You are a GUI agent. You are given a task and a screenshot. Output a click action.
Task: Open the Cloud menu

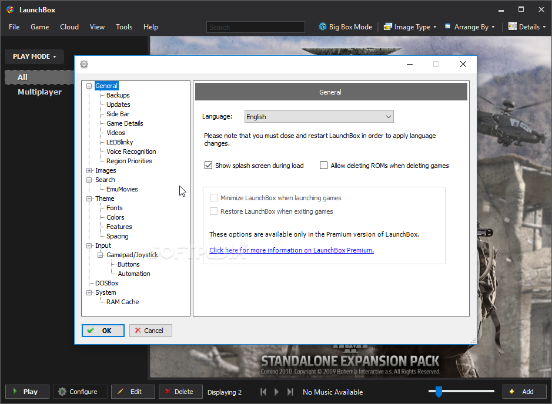[69, 27]
